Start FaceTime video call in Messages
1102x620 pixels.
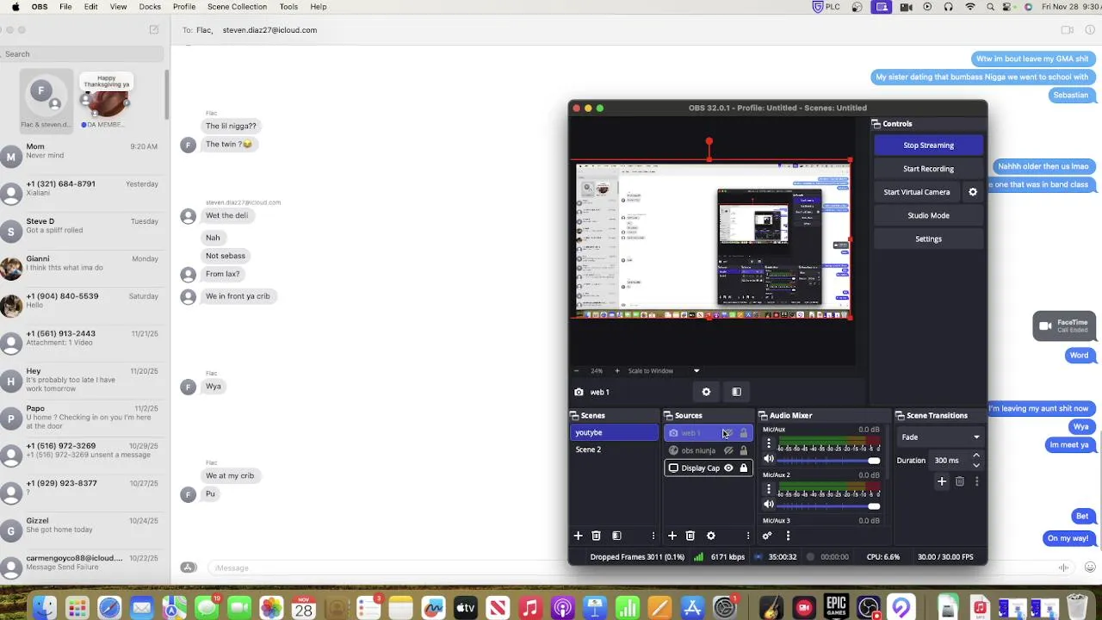pyautogui.click(x=1068, y=29)
